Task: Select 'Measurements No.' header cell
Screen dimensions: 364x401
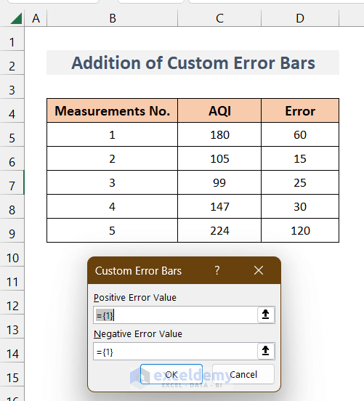Action: click(113, 110)
